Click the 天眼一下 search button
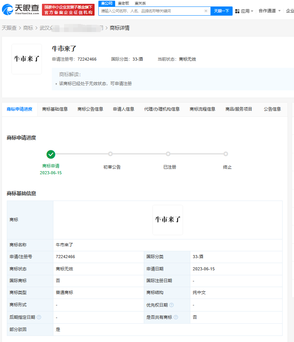Image resolution: width=294 pixels, height=342 pixels. [222, 11]
